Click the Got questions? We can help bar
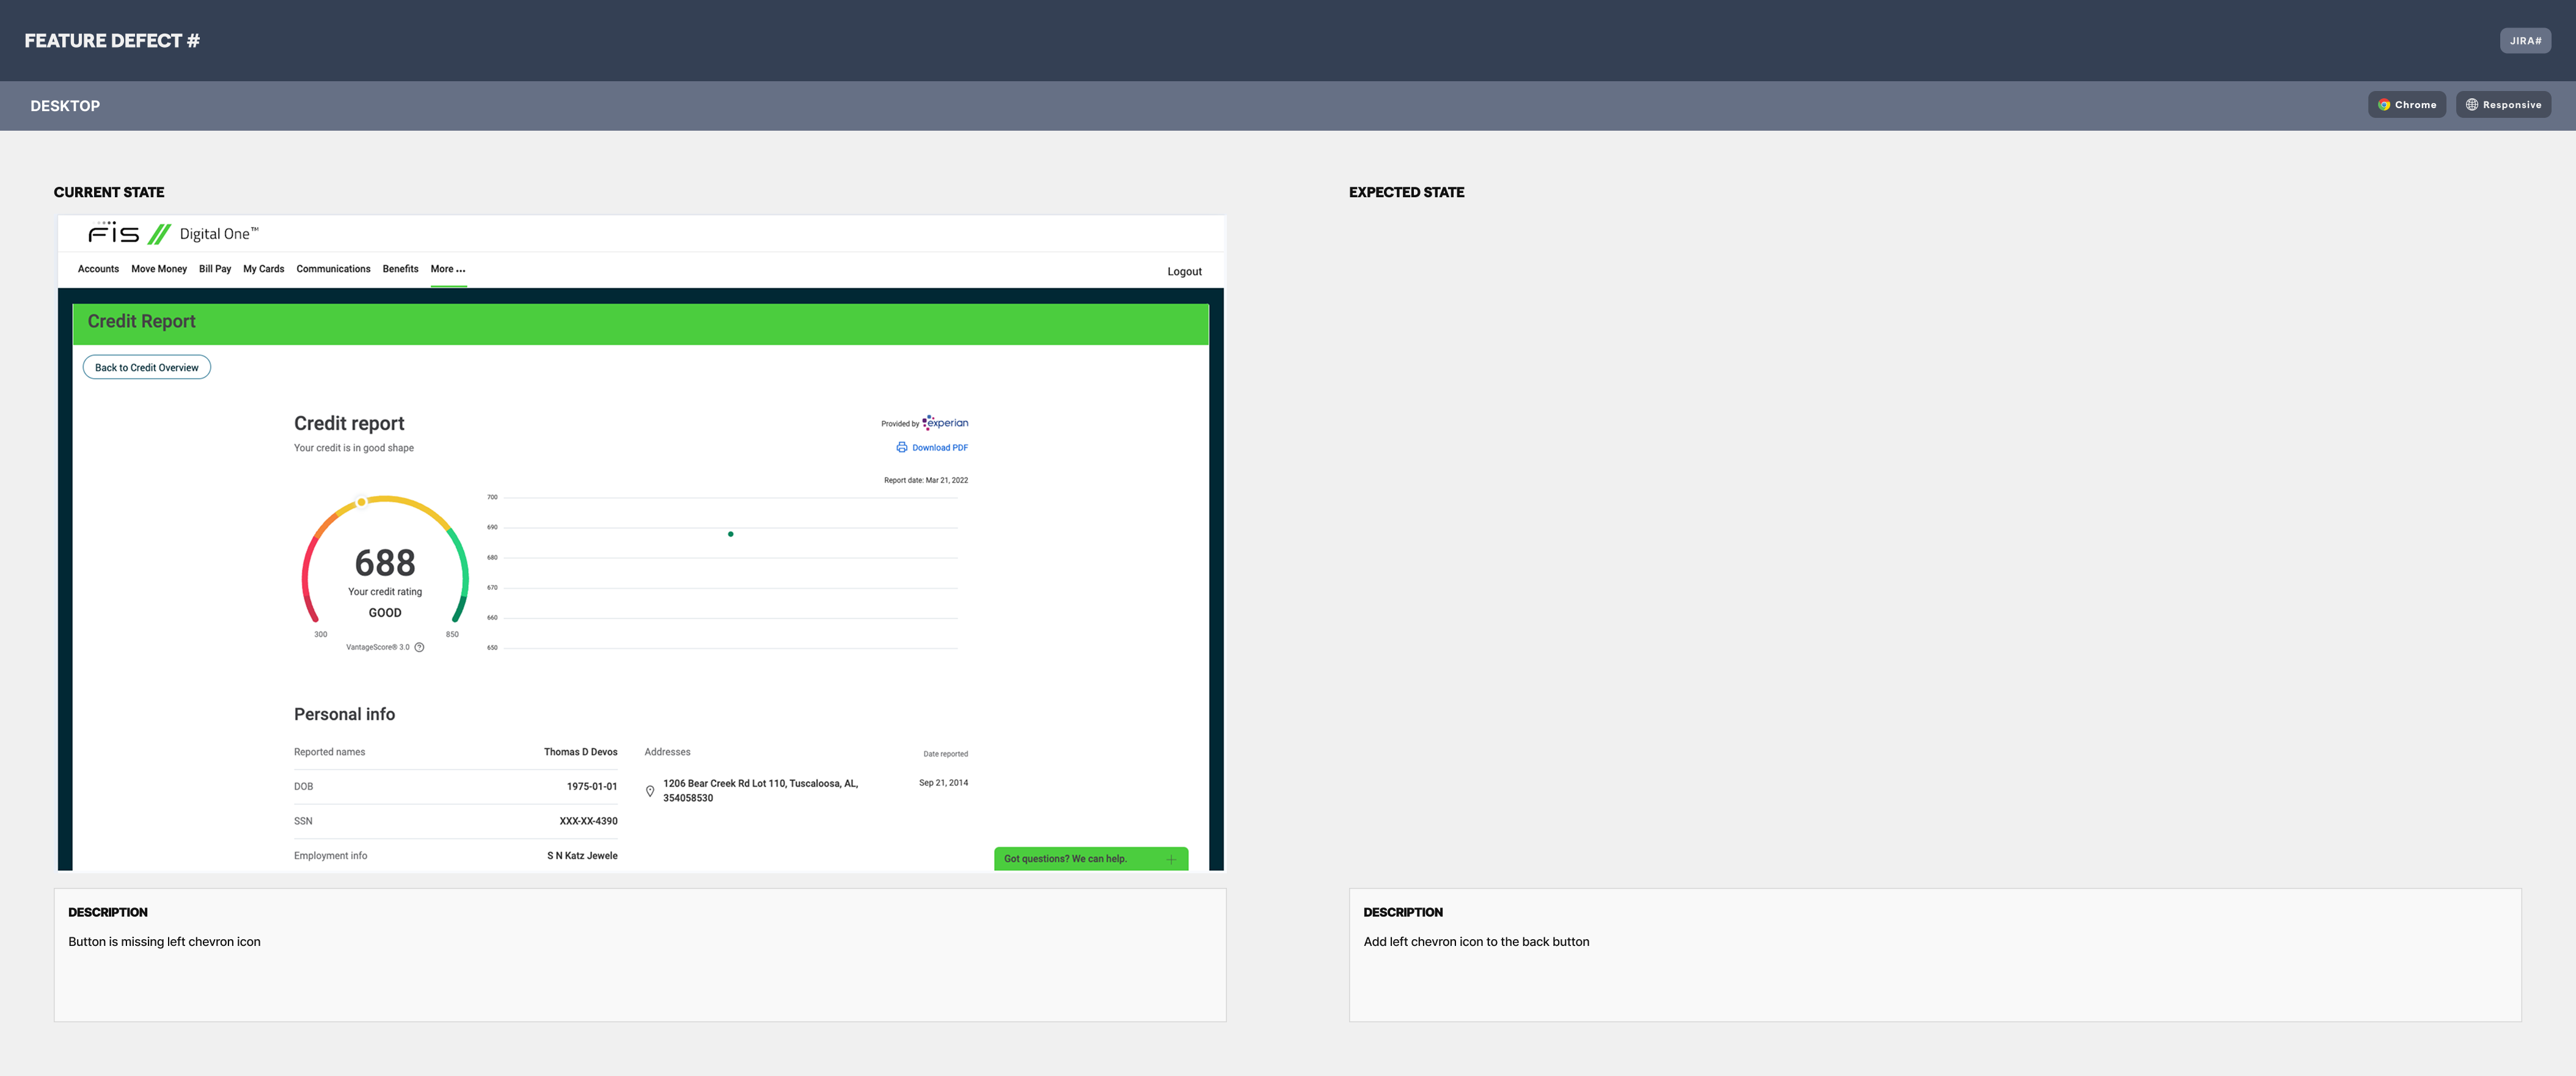Viewport: 2576px width, 1076px height. pyautogui.click(x=1091, y=859)
